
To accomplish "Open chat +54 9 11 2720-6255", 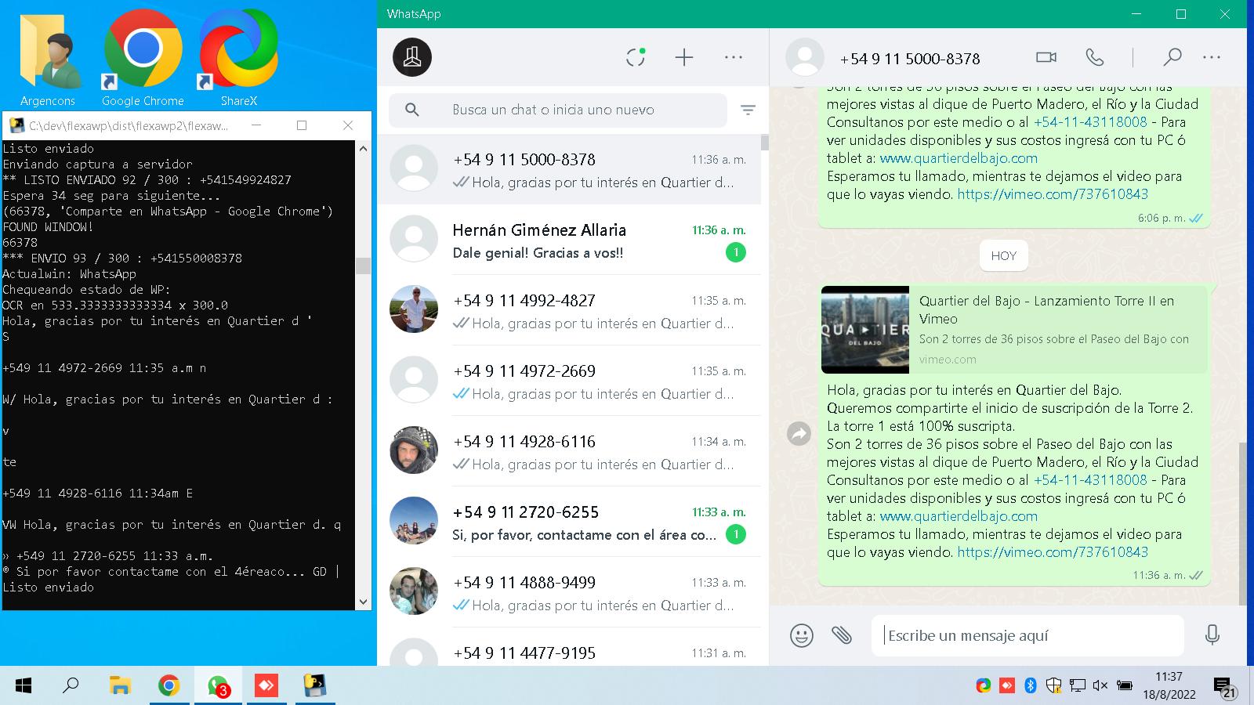I will coord(569,522).
